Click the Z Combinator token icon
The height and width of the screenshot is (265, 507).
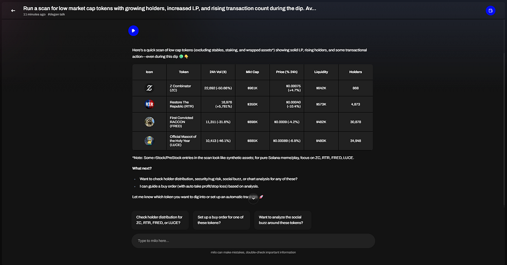tap(149, 88)
